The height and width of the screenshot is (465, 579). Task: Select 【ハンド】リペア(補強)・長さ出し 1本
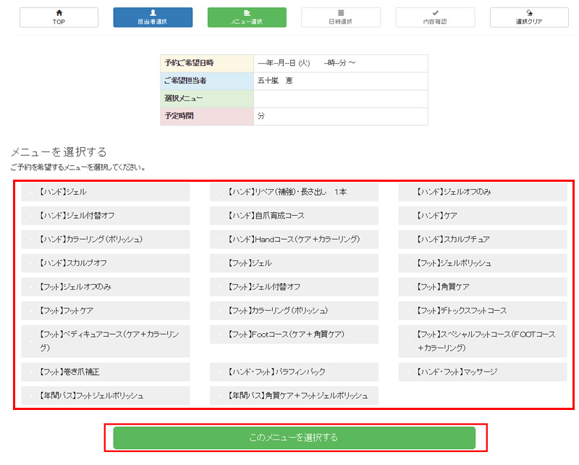(x=294, y=192)
